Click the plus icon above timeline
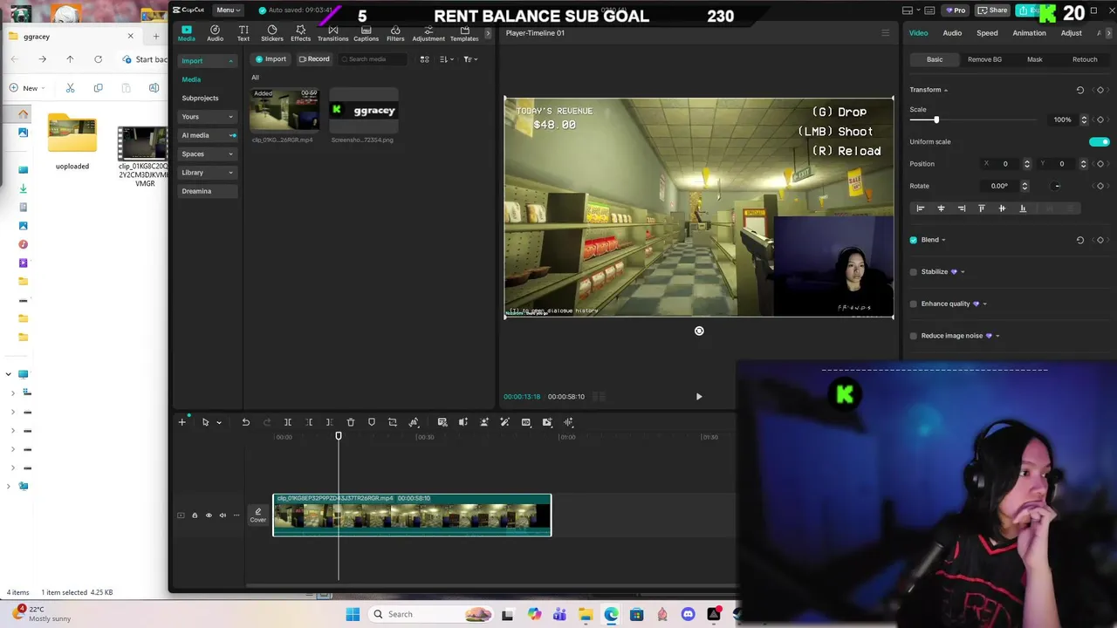Image resolution: width=1117 pixels, height=628 pixels. (182, 422)
